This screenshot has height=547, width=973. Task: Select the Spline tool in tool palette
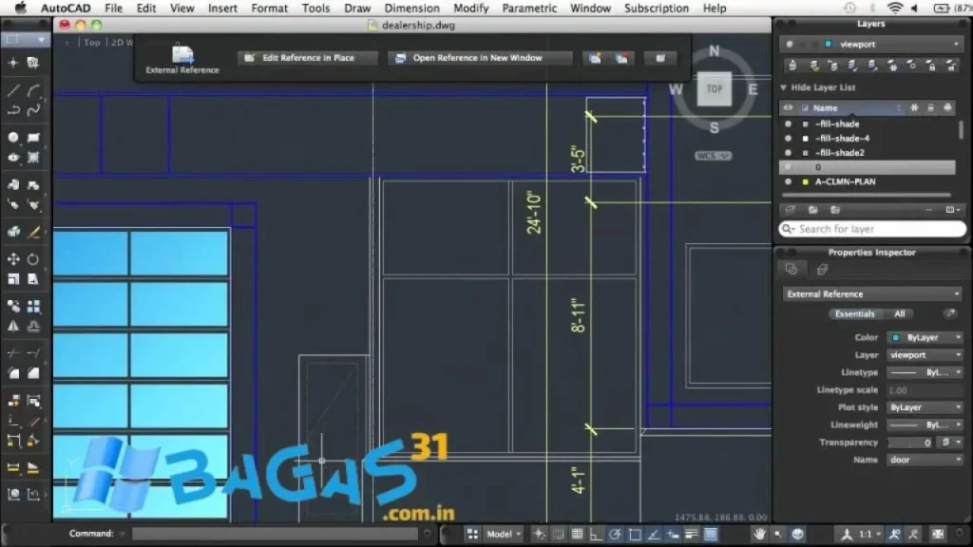[x=33, y=110]
